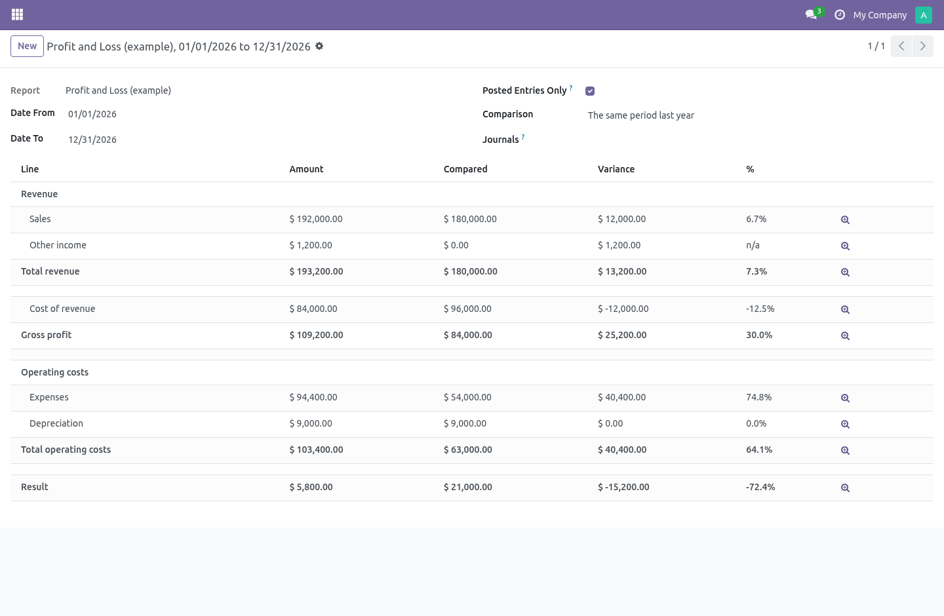The height and width of the screenshot is (616, 944).
Task: Drill into the Sales line magnifier
Action: pyautogui.click(x=845, y=220)
